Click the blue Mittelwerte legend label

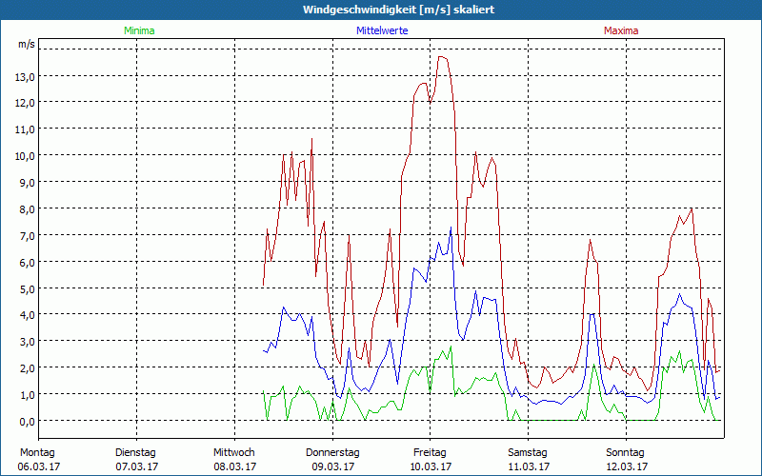click(382, 30)
